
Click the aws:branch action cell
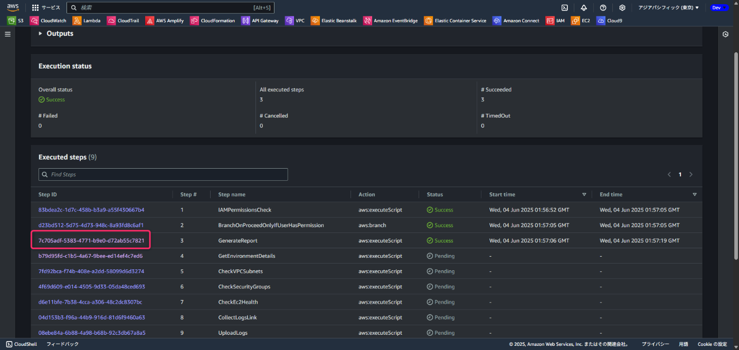point(372,225)
